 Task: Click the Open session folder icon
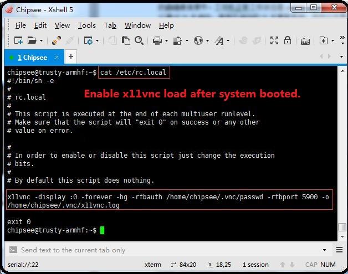(32, 40)
